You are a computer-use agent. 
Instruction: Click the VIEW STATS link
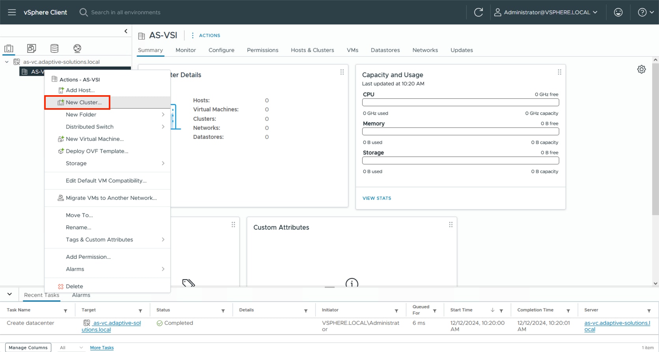tap(377, 198)
